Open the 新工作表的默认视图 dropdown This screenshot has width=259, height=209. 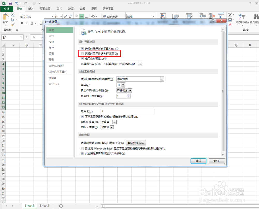coord(130,90)
